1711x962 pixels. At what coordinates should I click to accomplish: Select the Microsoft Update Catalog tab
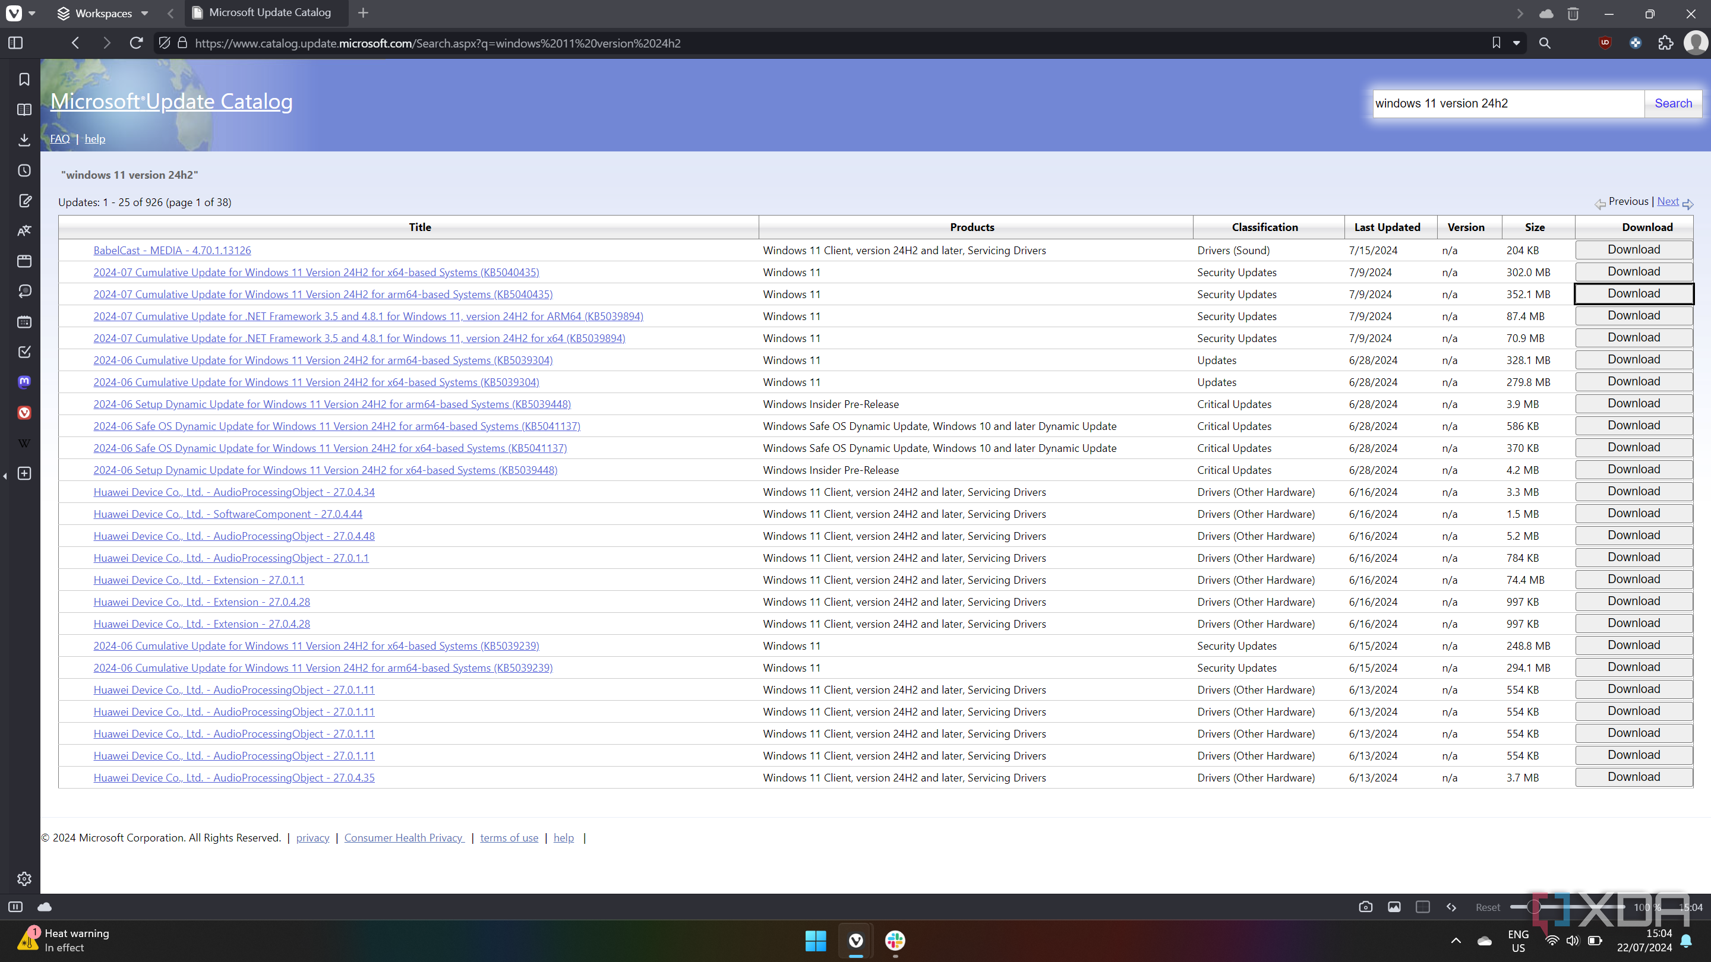(x=269, y=12)
